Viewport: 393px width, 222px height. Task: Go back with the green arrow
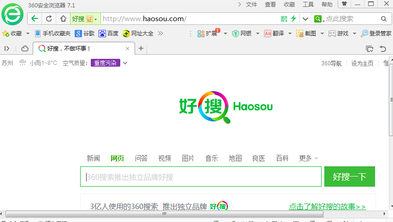tap(35, 19)
